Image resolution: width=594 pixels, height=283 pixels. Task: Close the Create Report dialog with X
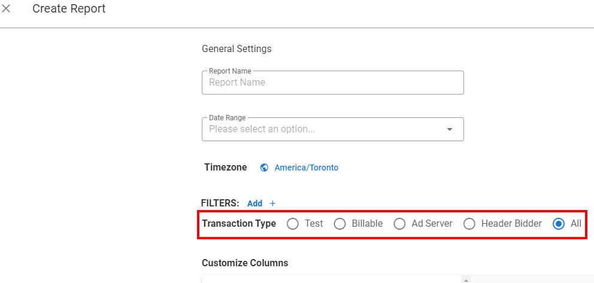(6, 9)
